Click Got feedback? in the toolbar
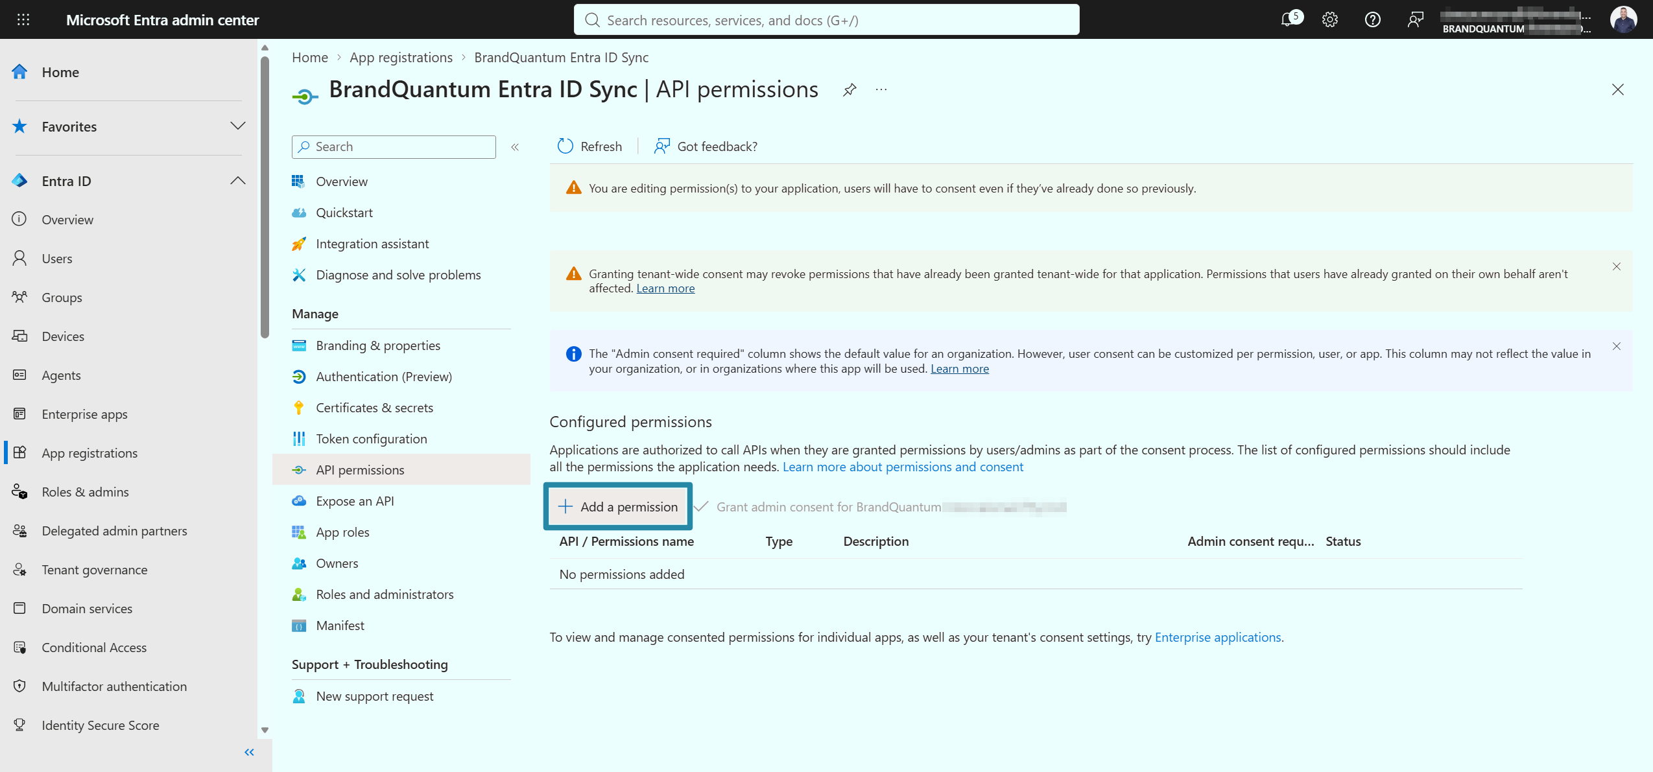The height and width of the screenshot is (772, 1653). (x=706, y=146)
